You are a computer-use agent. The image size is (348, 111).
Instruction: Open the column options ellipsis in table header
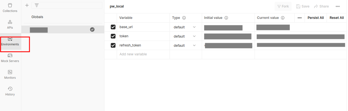pyautogui.click(x=300, y=18)
